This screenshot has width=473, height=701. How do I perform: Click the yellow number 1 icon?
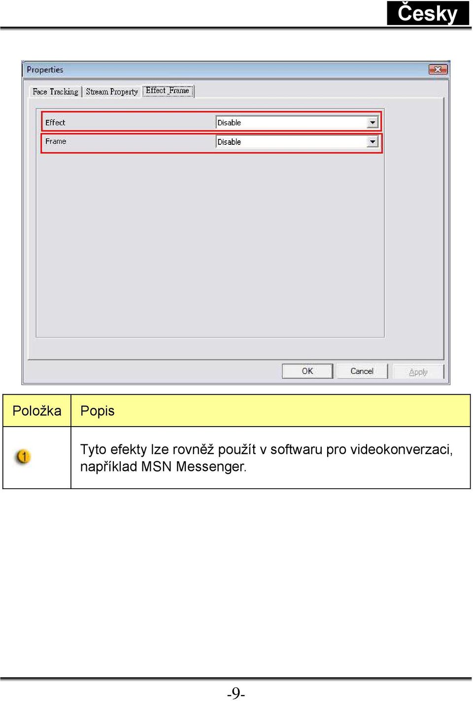point(23,457)
